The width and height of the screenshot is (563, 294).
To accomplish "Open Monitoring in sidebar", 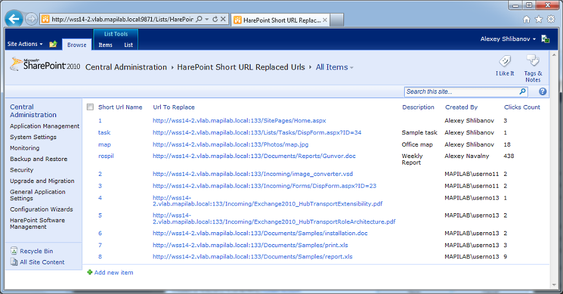I will click(x=25, y=148).
